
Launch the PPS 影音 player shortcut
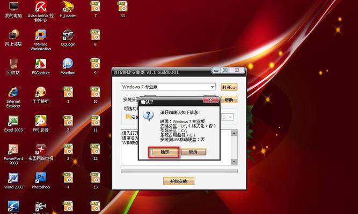pyautogui.click(x=41, y=124)
